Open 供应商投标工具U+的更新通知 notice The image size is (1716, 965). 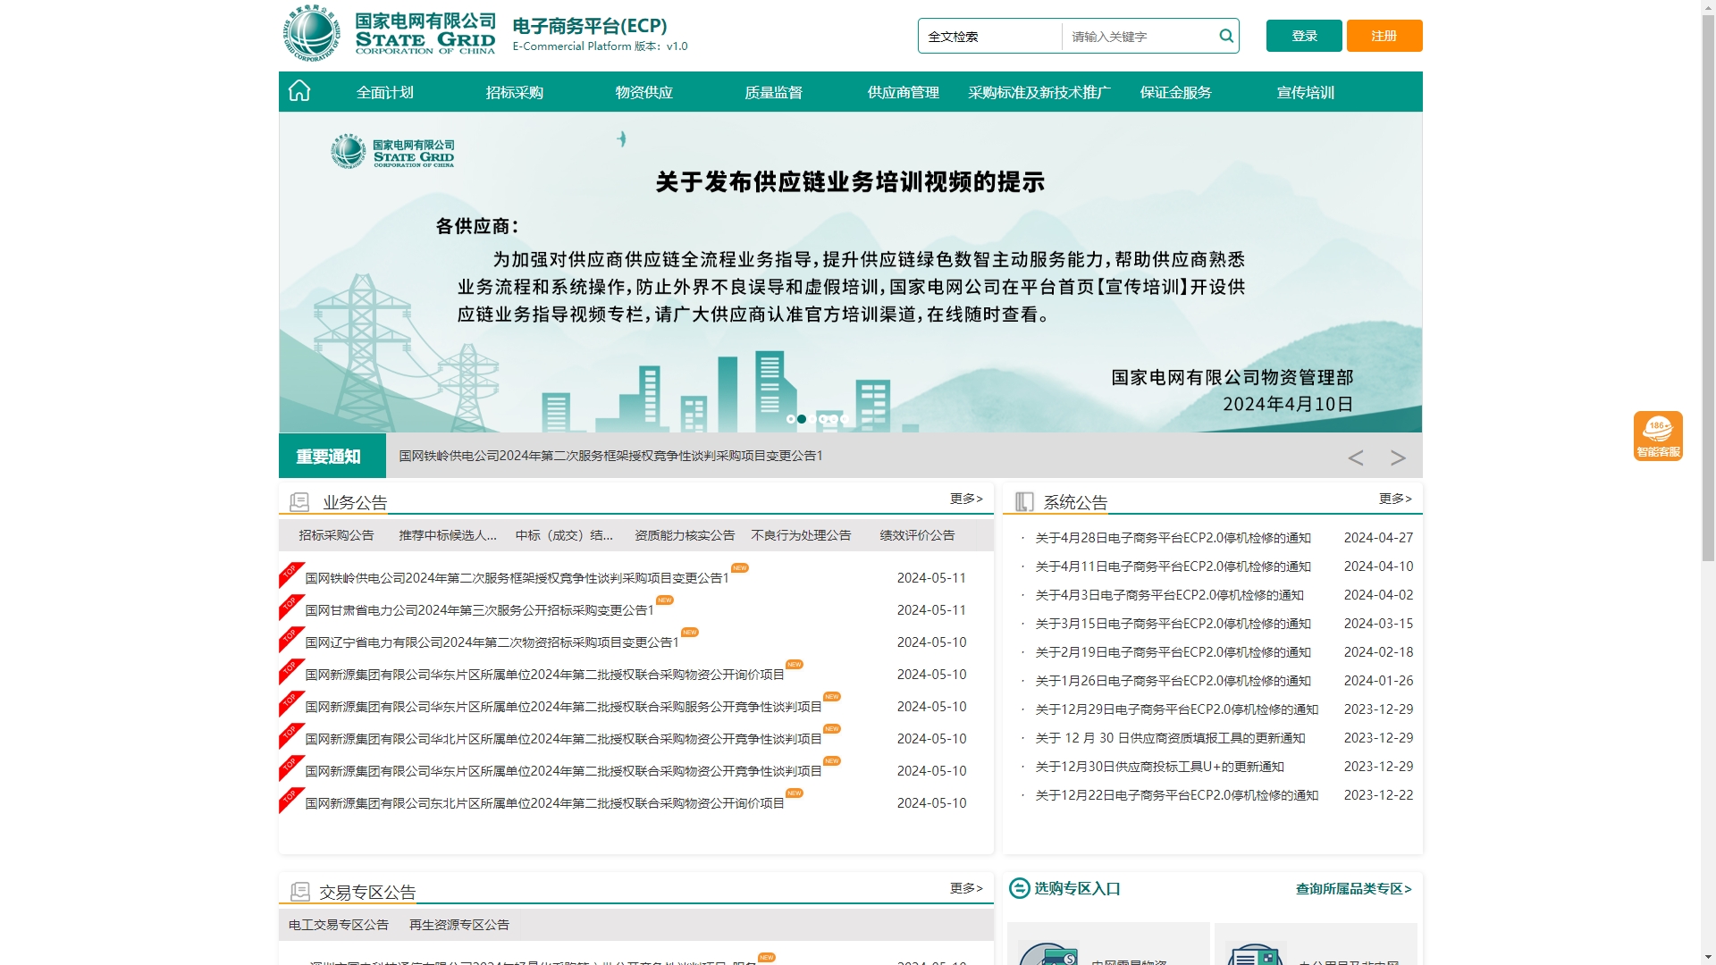pos(1159,767)
